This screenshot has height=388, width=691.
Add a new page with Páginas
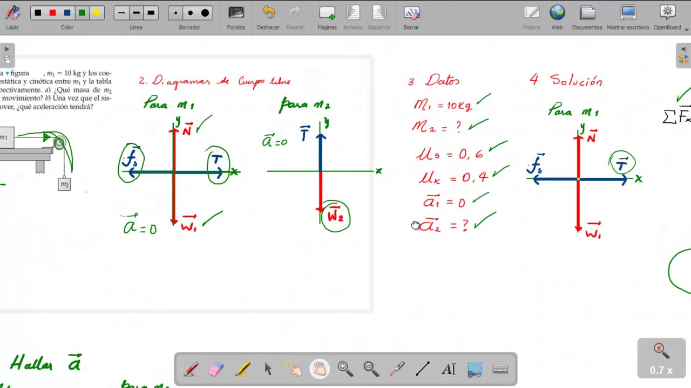327,17
